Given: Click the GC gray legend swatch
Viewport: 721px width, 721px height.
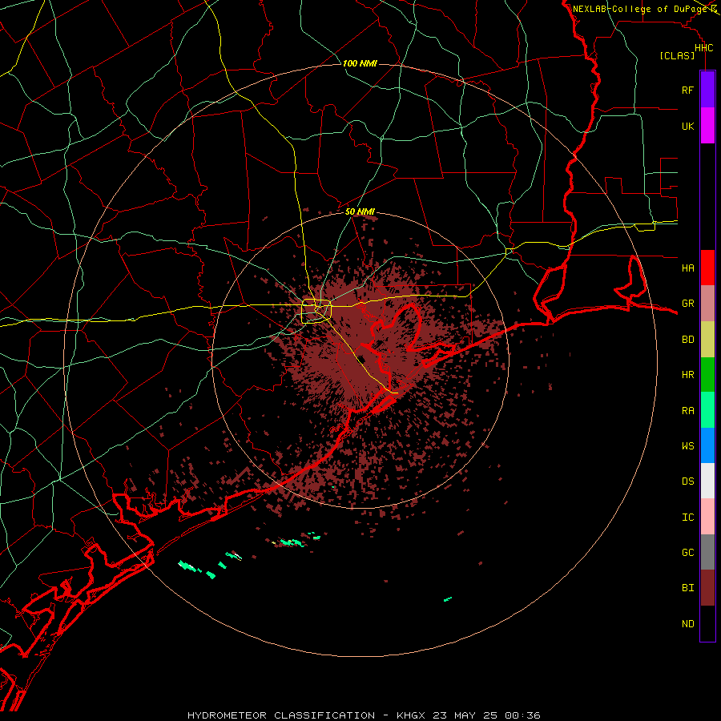Looking at the screenshot, I should click(x=707, y=552).
